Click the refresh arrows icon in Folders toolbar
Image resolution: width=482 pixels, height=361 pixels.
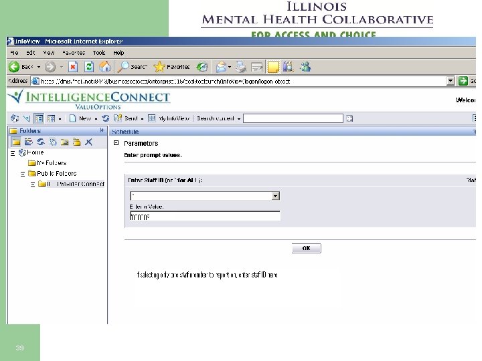[x=41, y=142]
